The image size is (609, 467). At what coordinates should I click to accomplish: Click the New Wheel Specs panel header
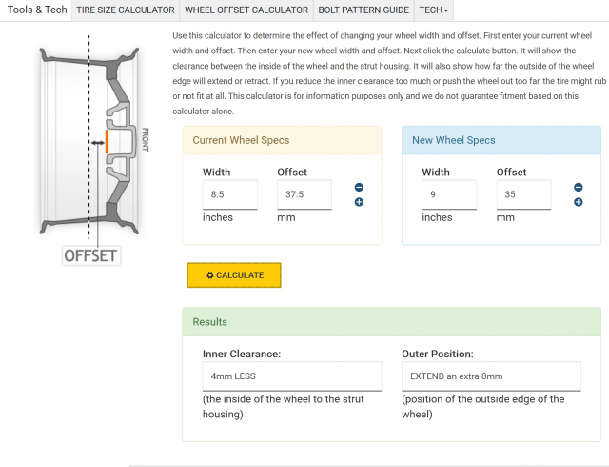point(501,140)
